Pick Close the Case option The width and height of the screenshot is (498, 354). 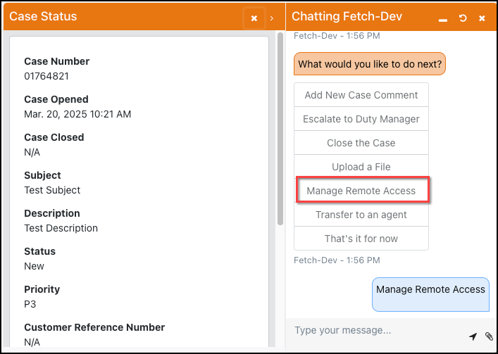(361, 143)
